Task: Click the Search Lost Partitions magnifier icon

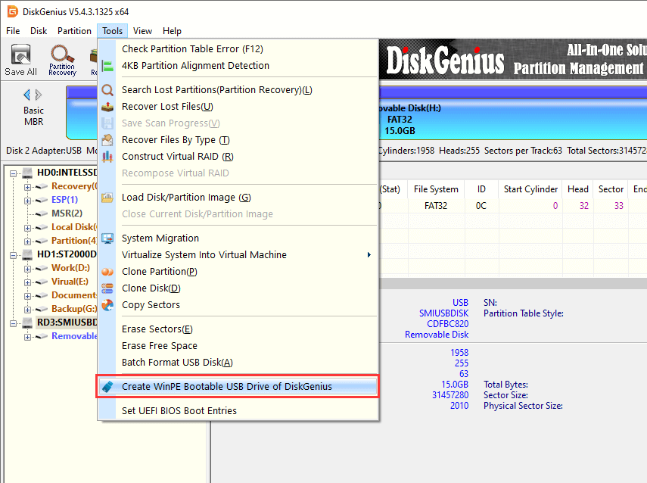Action: point(107,90)
